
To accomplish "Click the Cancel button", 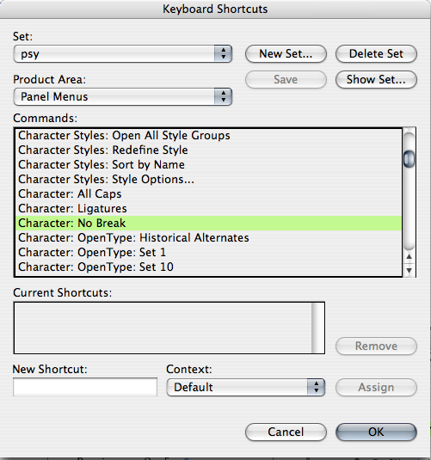I will (x=286, y=432).
